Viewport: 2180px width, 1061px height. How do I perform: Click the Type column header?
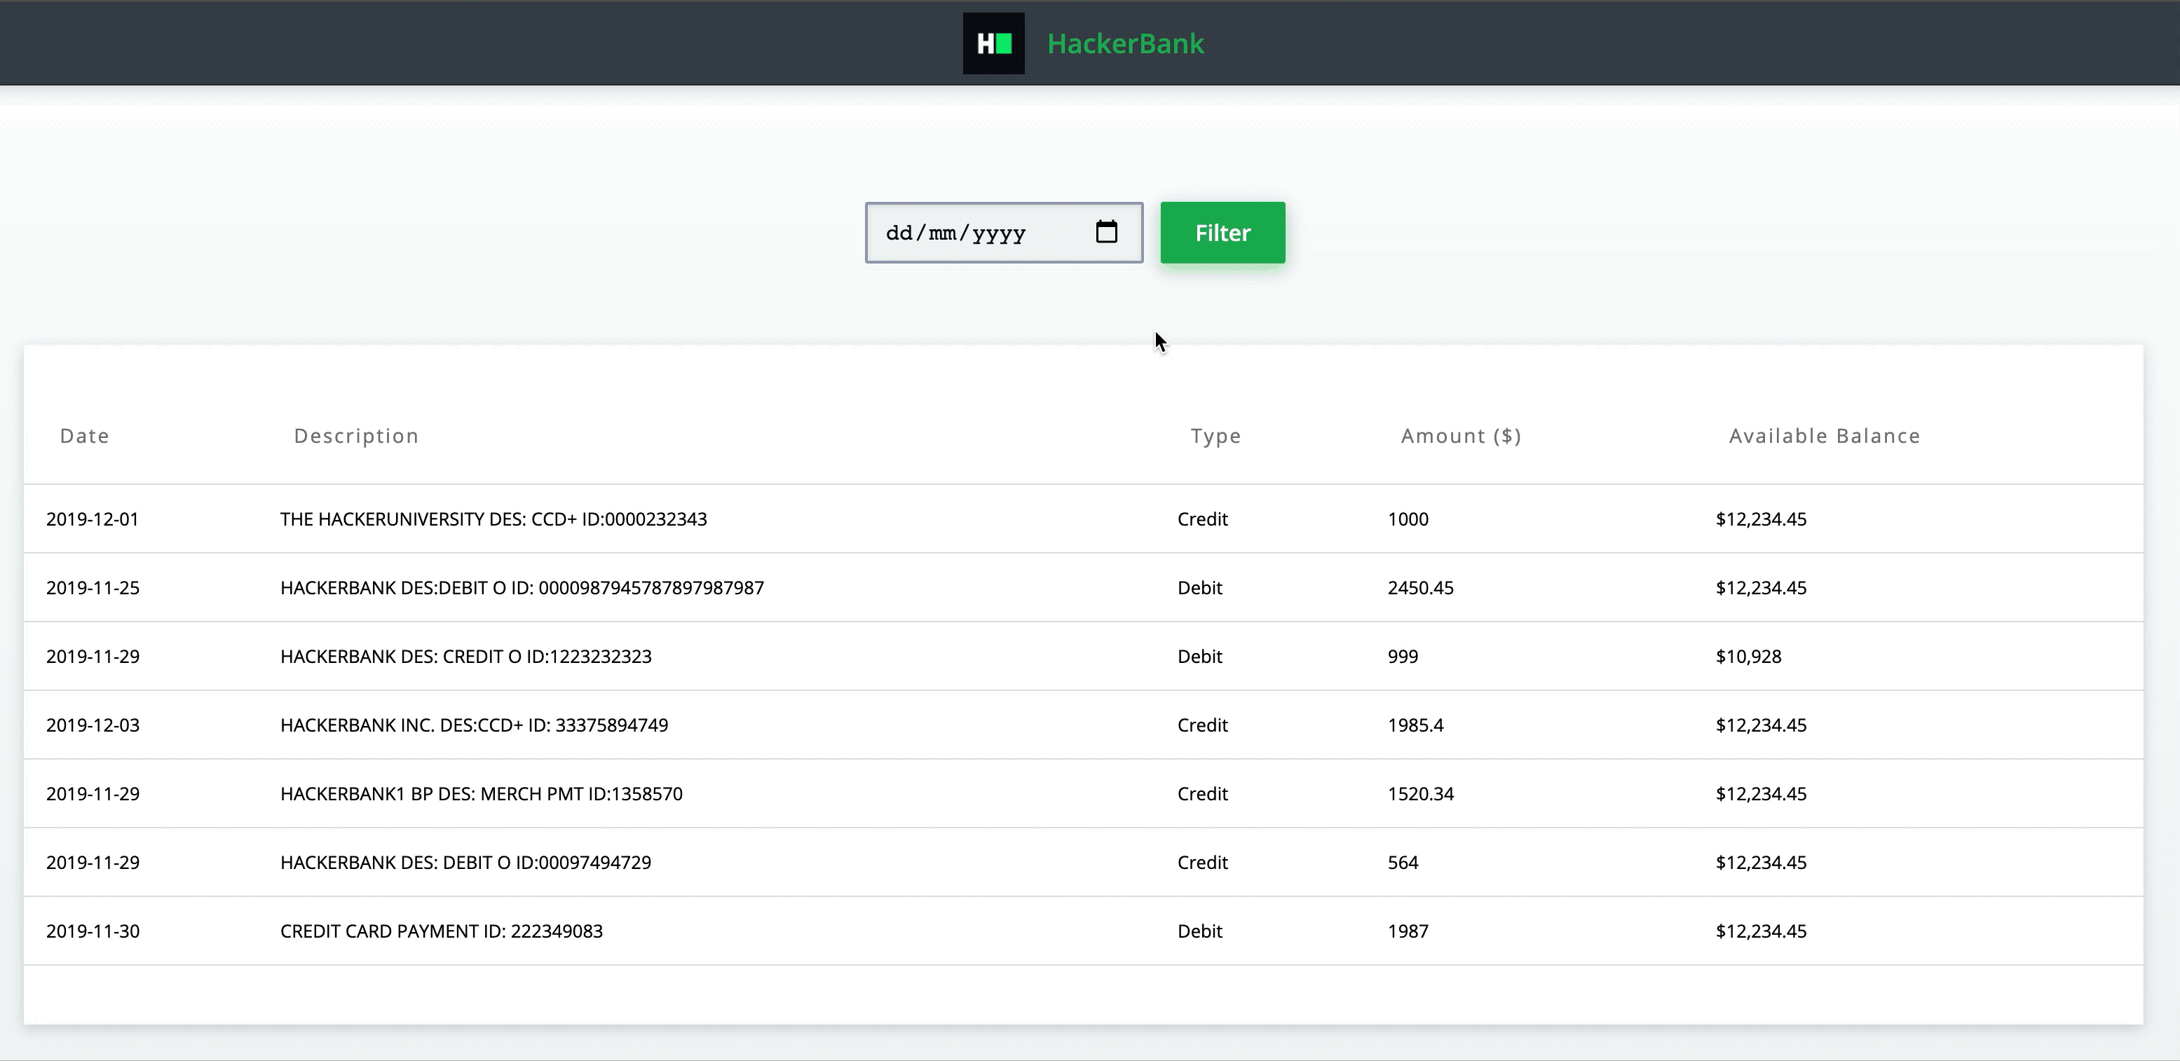click(1215, 436)
